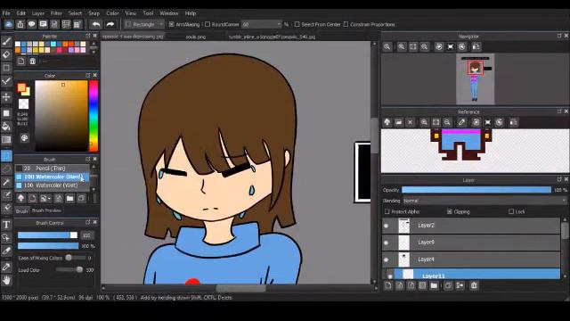Open the Window menu
Screen dimensions: 570x321
pos(169,13)
